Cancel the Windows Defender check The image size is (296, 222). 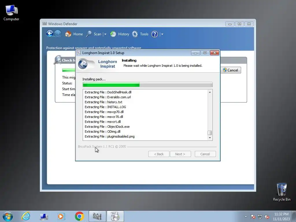(231, 70)
